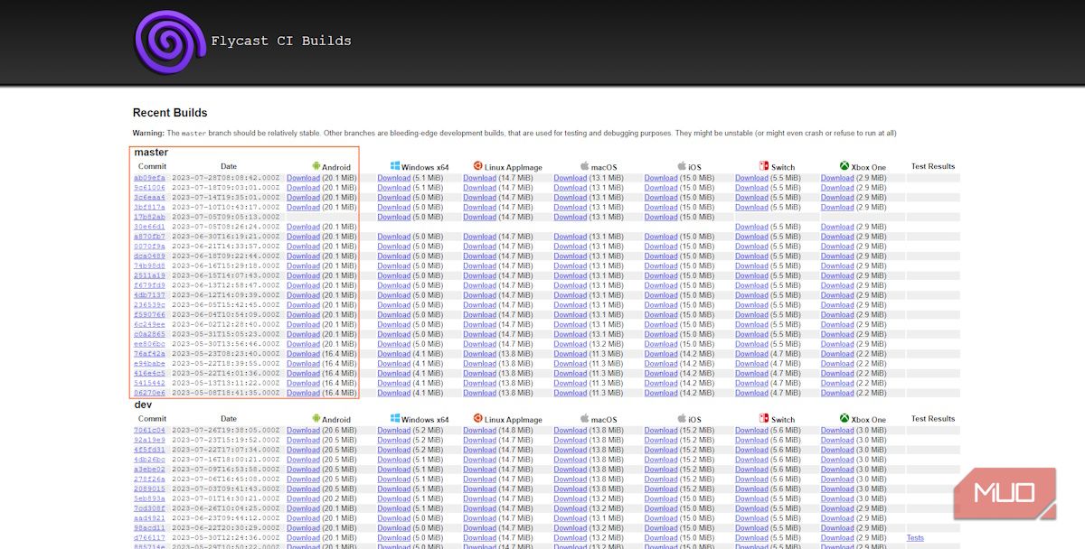Click the Linux AppImage icon in dev header
This screenshot has width=1085, height=549.
point(477,419)
